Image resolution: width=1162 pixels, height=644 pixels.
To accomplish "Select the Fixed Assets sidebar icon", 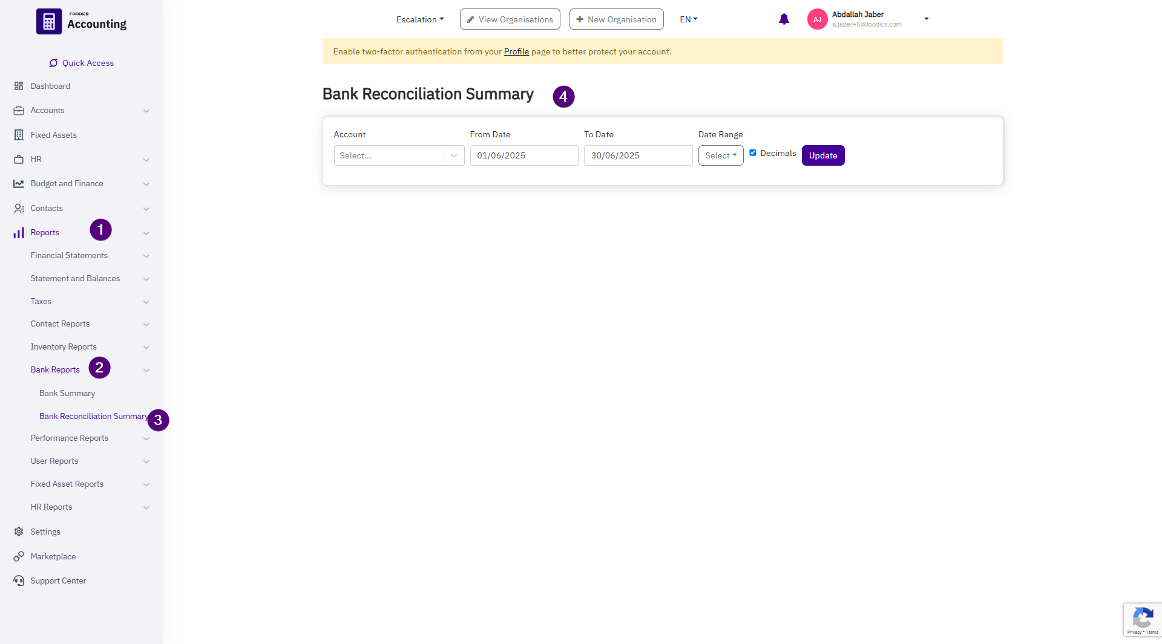I will coord(19,134).
